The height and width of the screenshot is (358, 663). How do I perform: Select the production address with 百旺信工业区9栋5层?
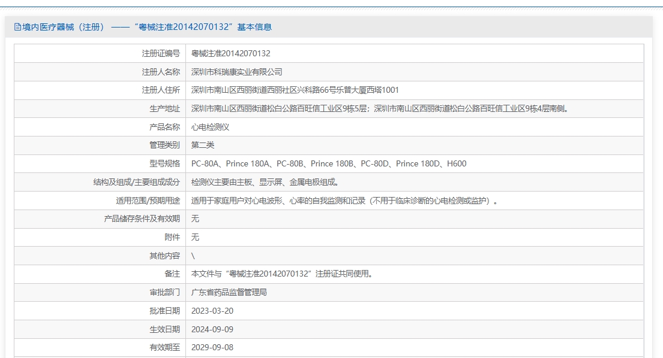[x=380, y=109]
